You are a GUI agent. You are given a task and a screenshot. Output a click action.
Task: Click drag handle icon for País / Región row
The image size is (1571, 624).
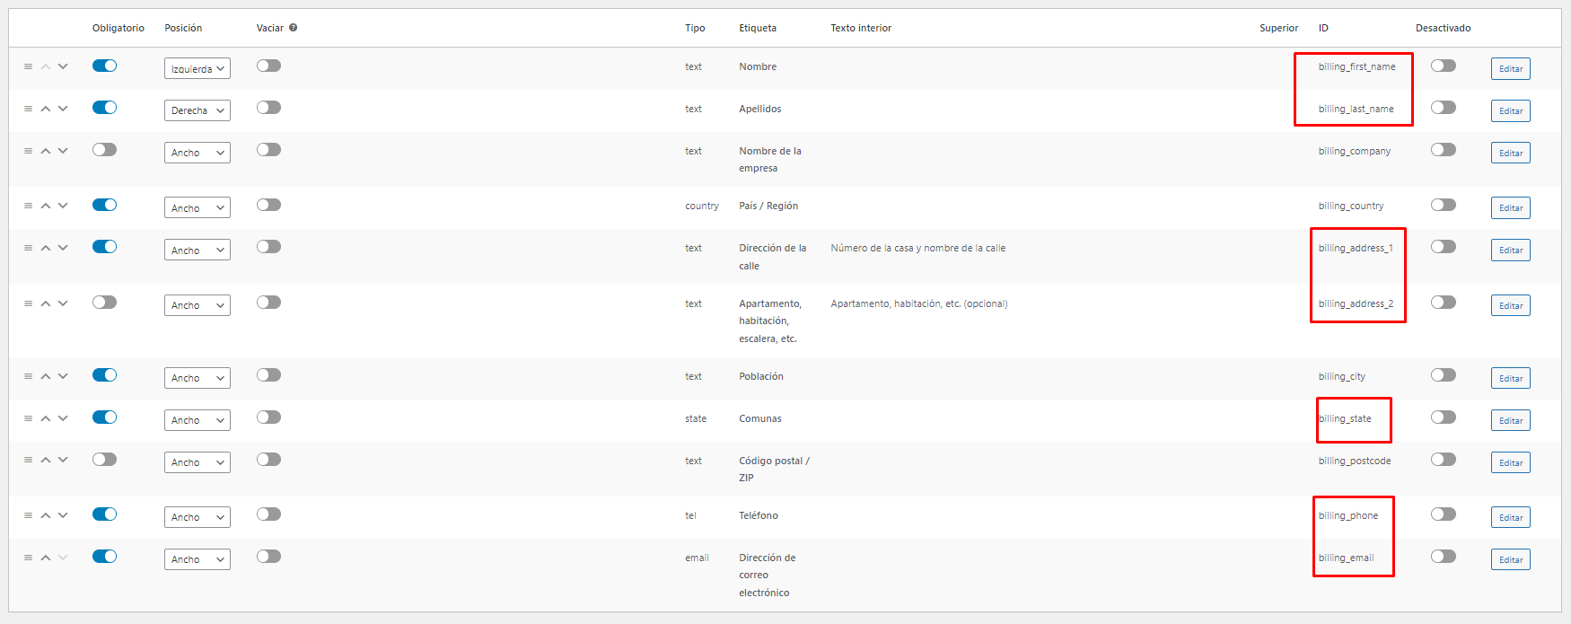pyautogui.click(x=28, y=206)
